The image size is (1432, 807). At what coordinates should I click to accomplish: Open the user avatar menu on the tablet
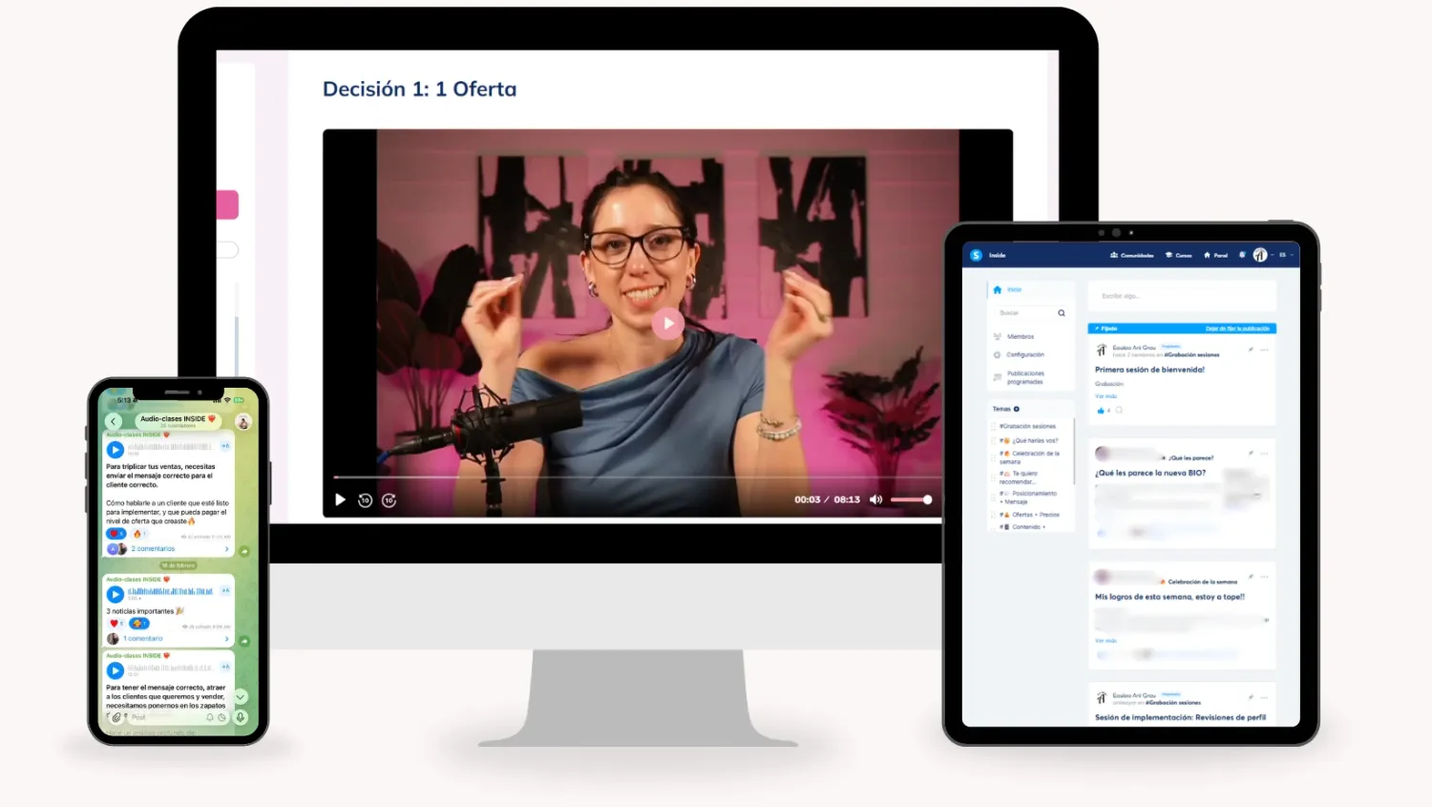(1260, 255)
